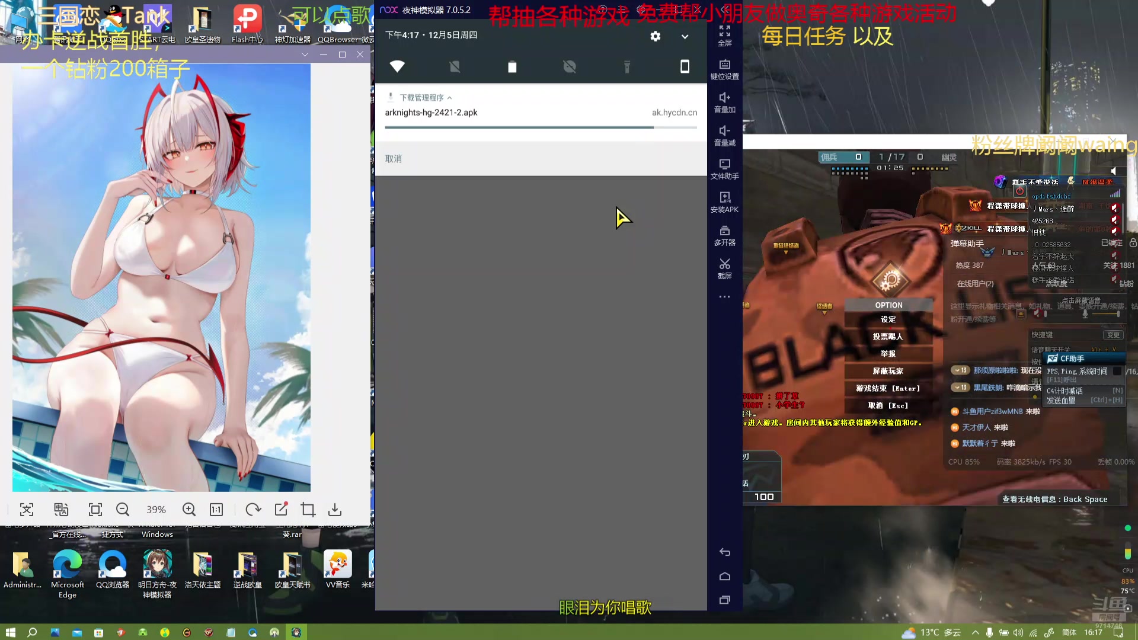Select the 举报 option in game context menu
1138x640 pixels.
pyautogui.click(x=888, y=353)
